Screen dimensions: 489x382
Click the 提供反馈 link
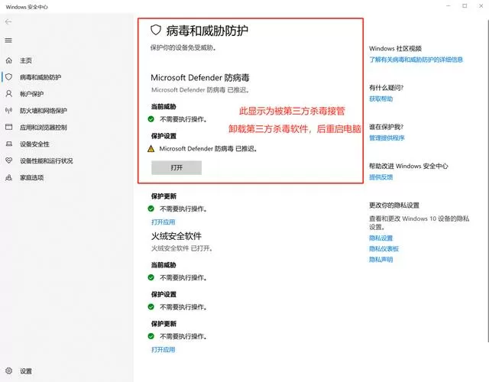[x=381, y=177]
